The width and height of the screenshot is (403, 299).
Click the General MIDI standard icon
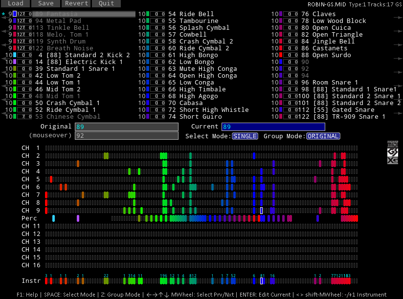[392, 145]
